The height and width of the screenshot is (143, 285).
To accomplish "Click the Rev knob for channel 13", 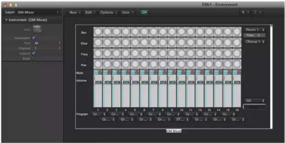I will pyautogui.click(x=209, y=32).
